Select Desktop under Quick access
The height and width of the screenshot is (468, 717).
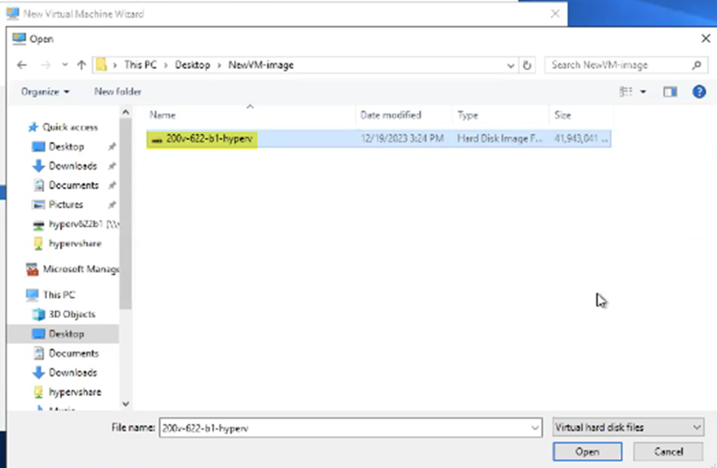pos(69,146)
